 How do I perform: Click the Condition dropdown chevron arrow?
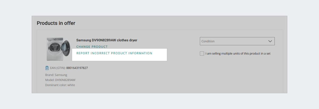click(270, 41)
